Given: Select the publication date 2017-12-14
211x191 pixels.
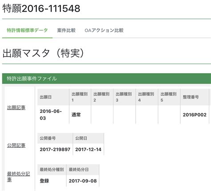Looking at the screenshot, I should (x=88, y=149).
